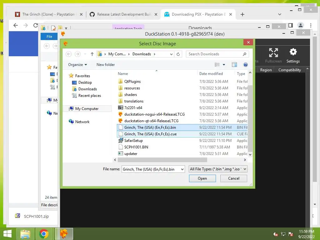The image size is (320, 240).
Task: Open DuckStation from the taskbar
Action: pos(64,234)
